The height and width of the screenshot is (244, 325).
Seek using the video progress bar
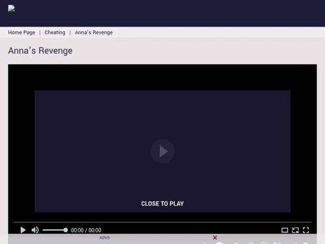coord(162,222)
